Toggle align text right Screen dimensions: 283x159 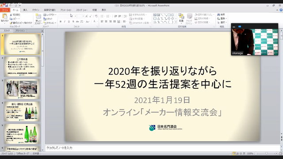click(x=110, y=22)
